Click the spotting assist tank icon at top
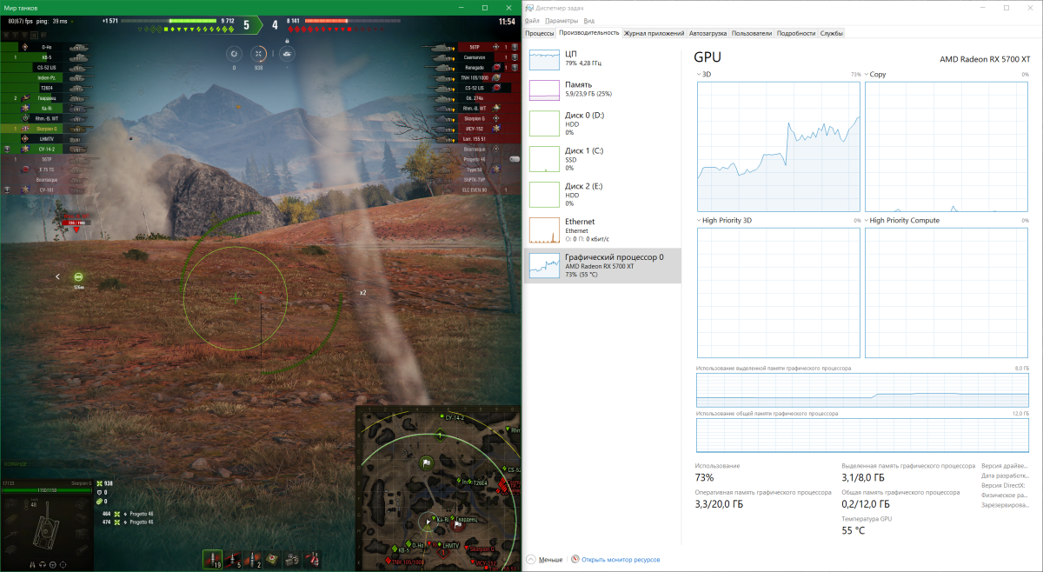This screenshot has width=1043, height=572. (286, 54)
